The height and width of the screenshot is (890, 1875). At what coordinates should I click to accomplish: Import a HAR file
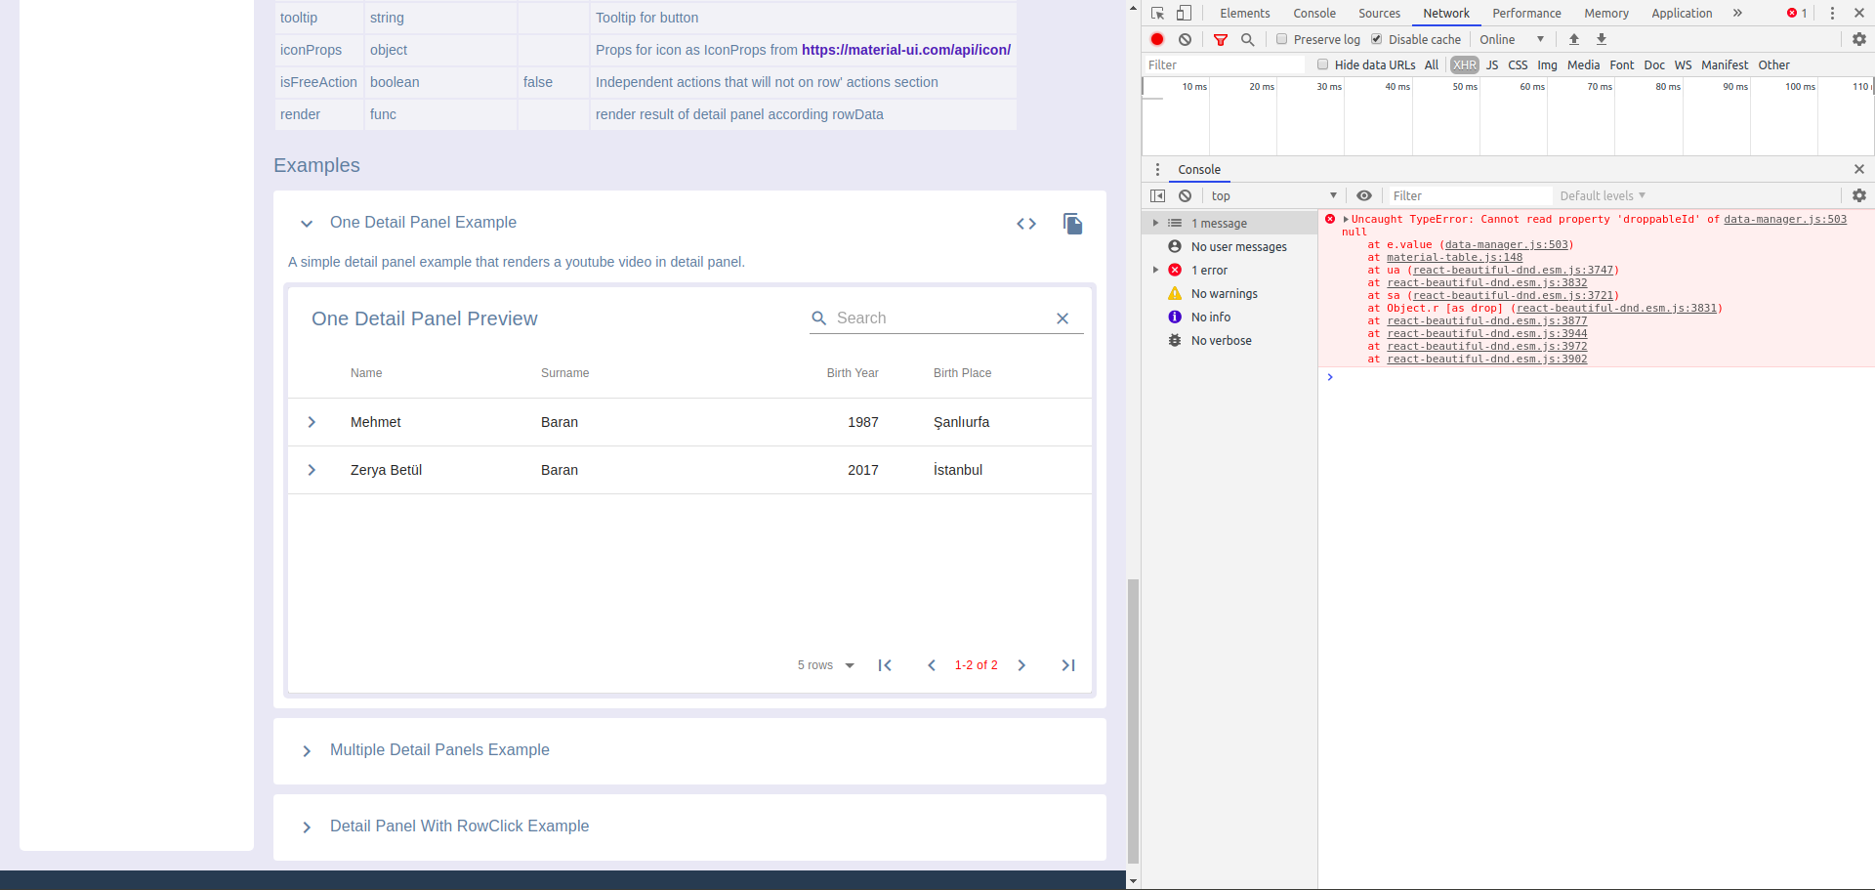[x=1573, y=39]
